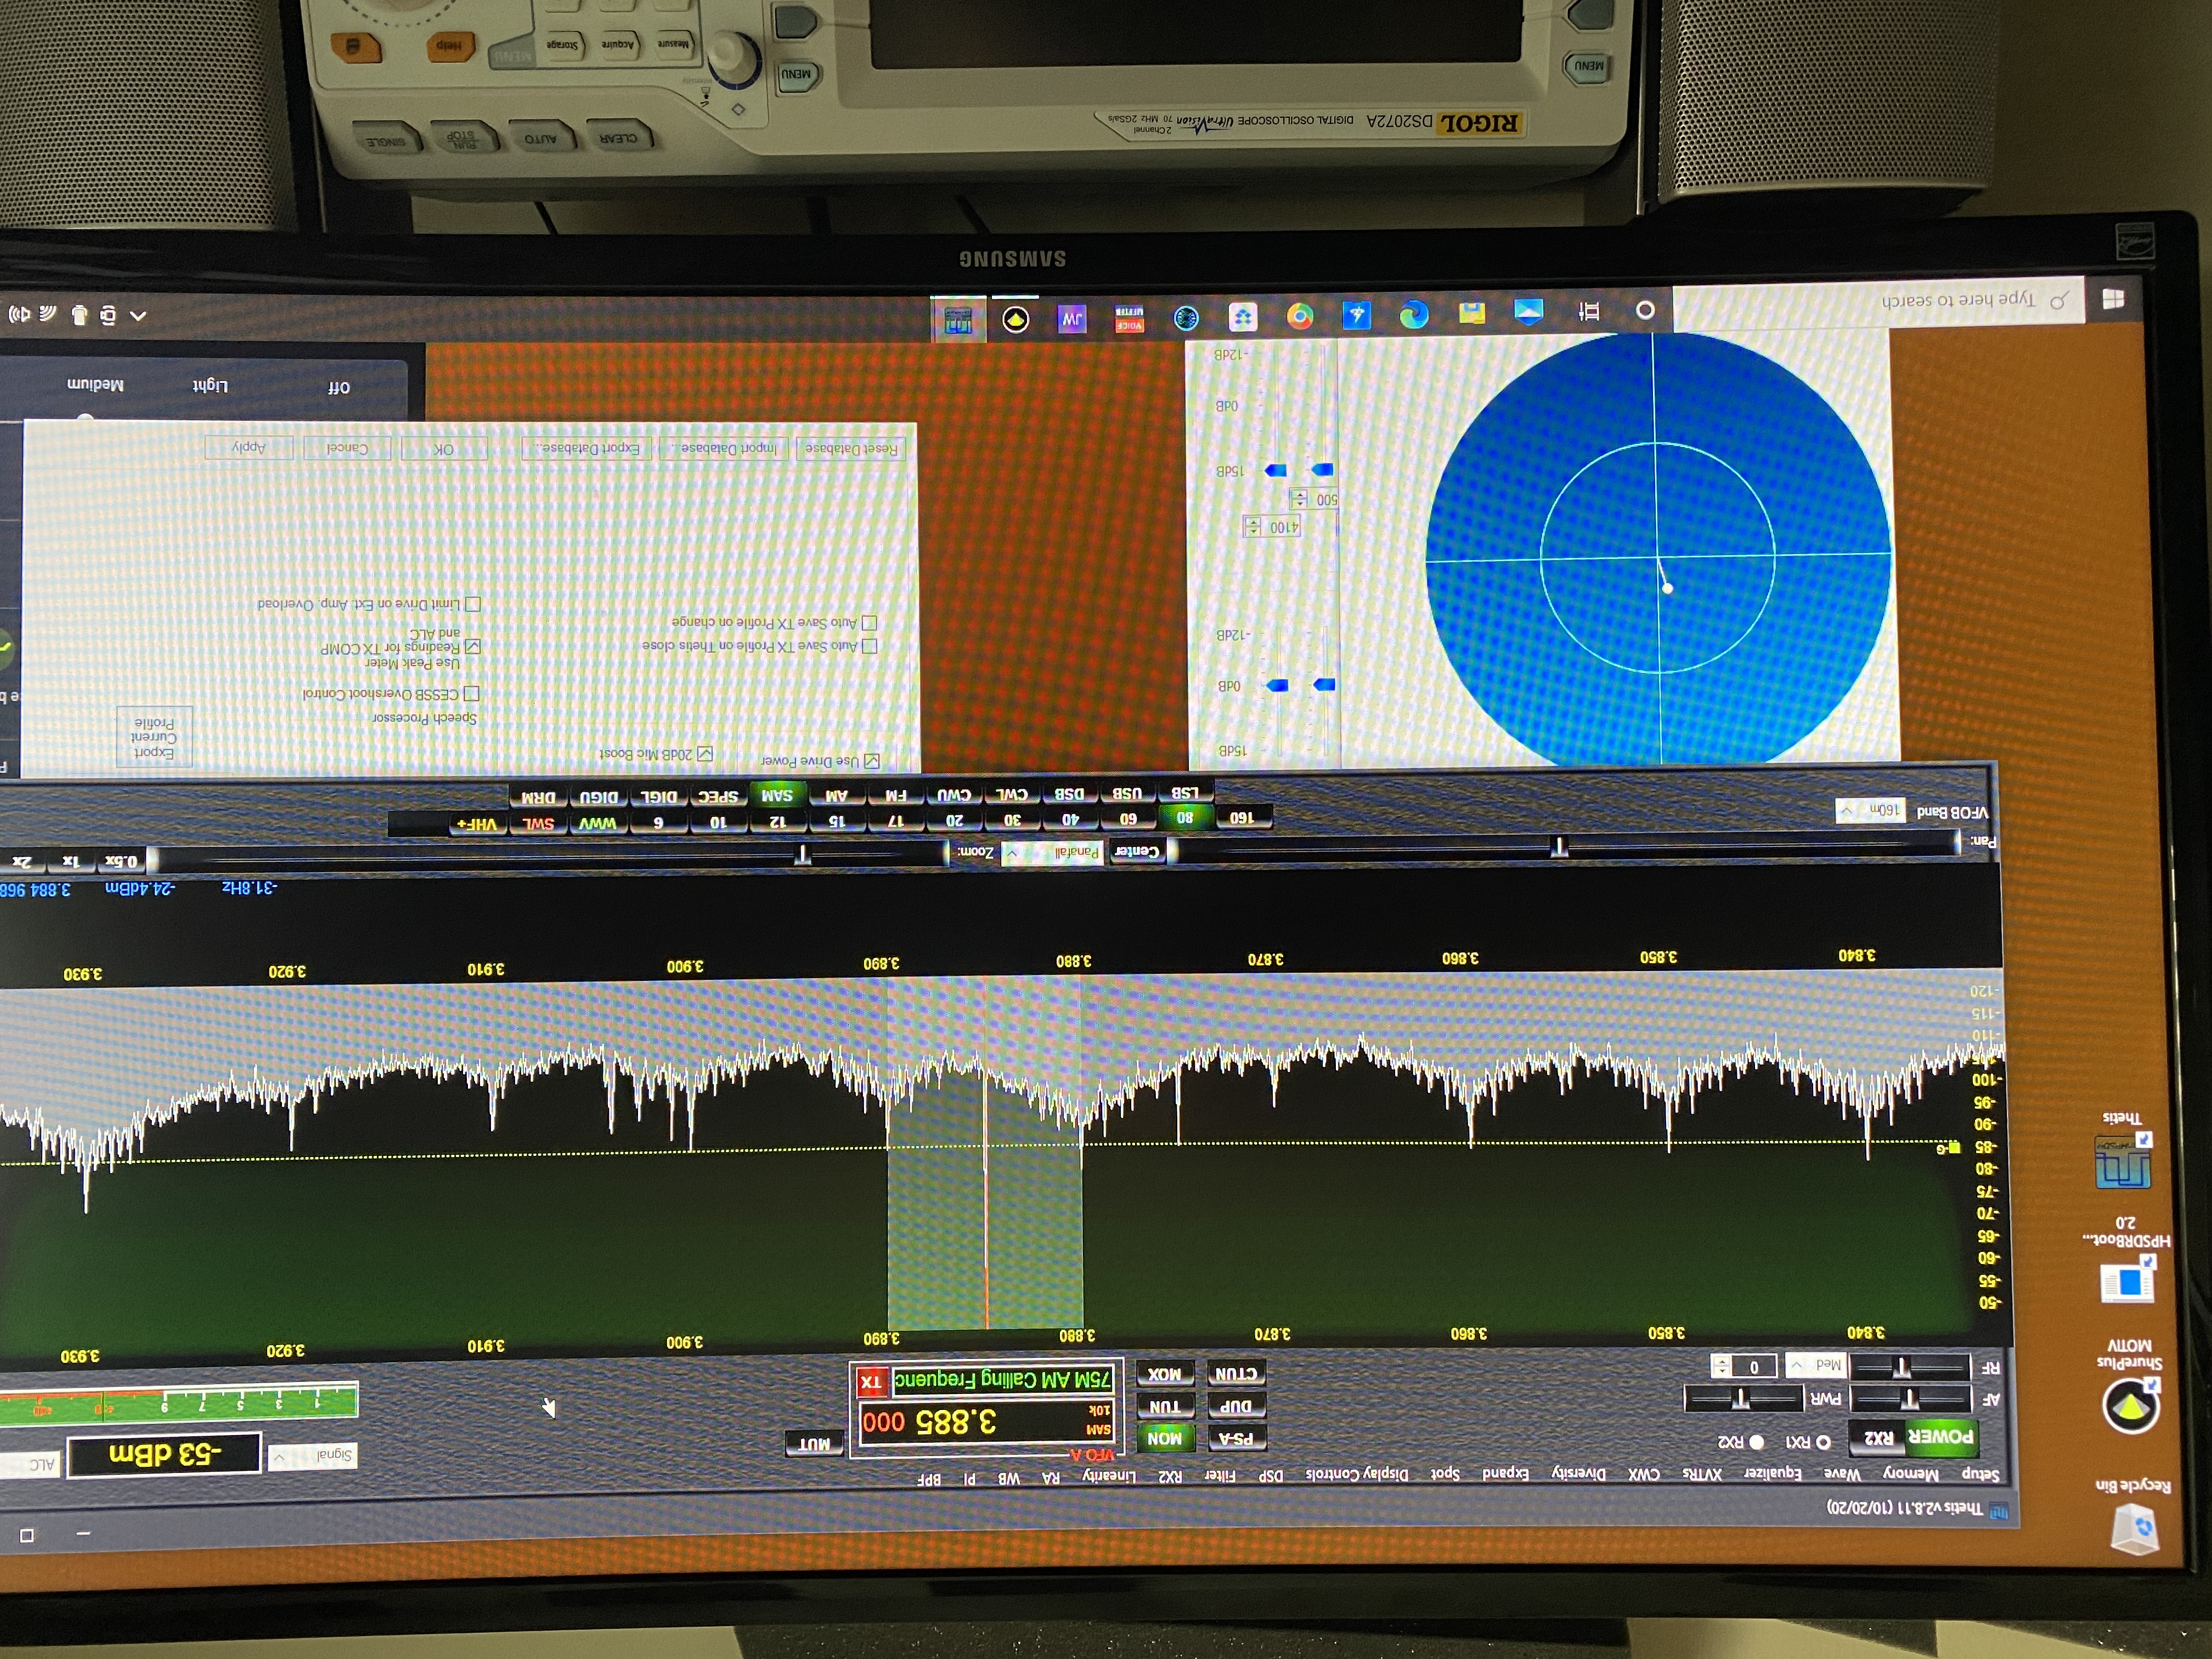Open the VFOB Band 160m dropdown

pyautogui.click(x=1871, y=810)
